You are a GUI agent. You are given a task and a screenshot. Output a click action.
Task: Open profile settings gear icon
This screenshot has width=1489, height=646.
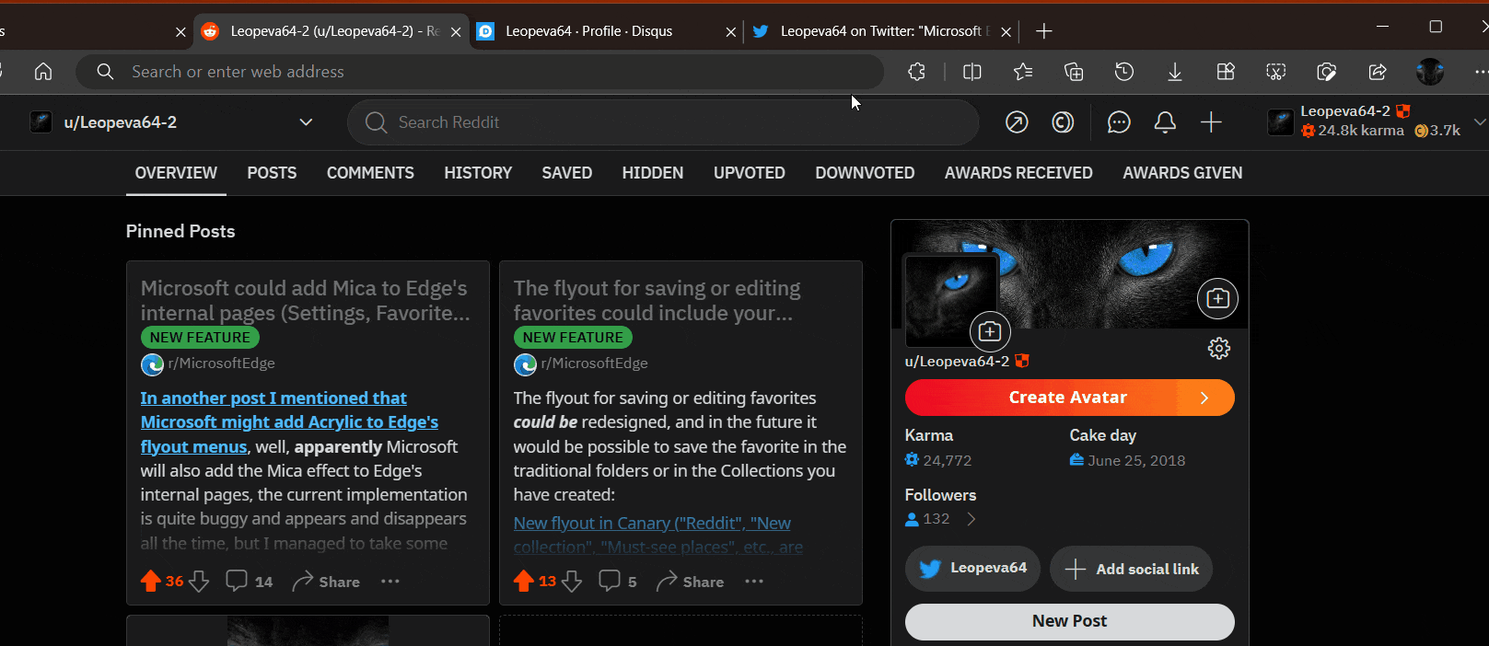pyautogui.click(x=1218, y=348)
